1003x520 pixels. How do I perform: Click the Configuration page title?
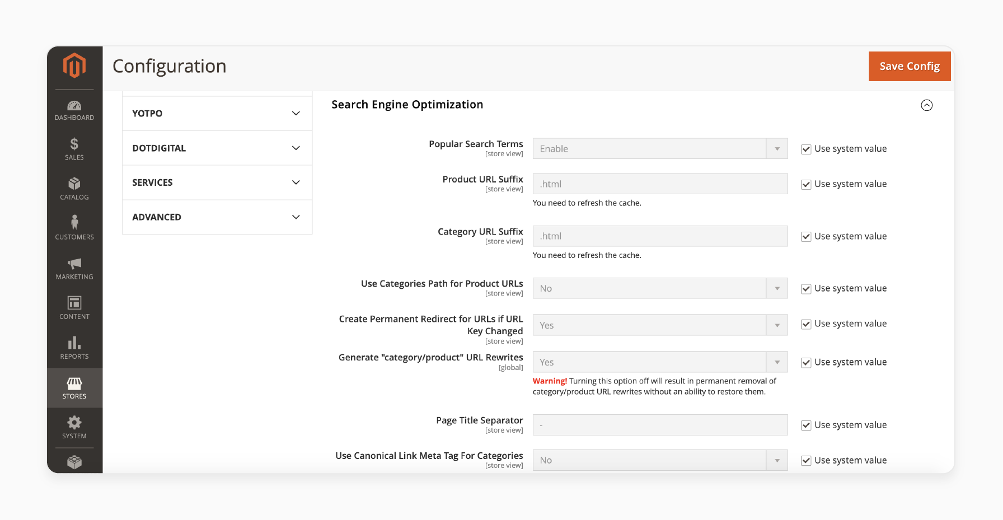170,67
